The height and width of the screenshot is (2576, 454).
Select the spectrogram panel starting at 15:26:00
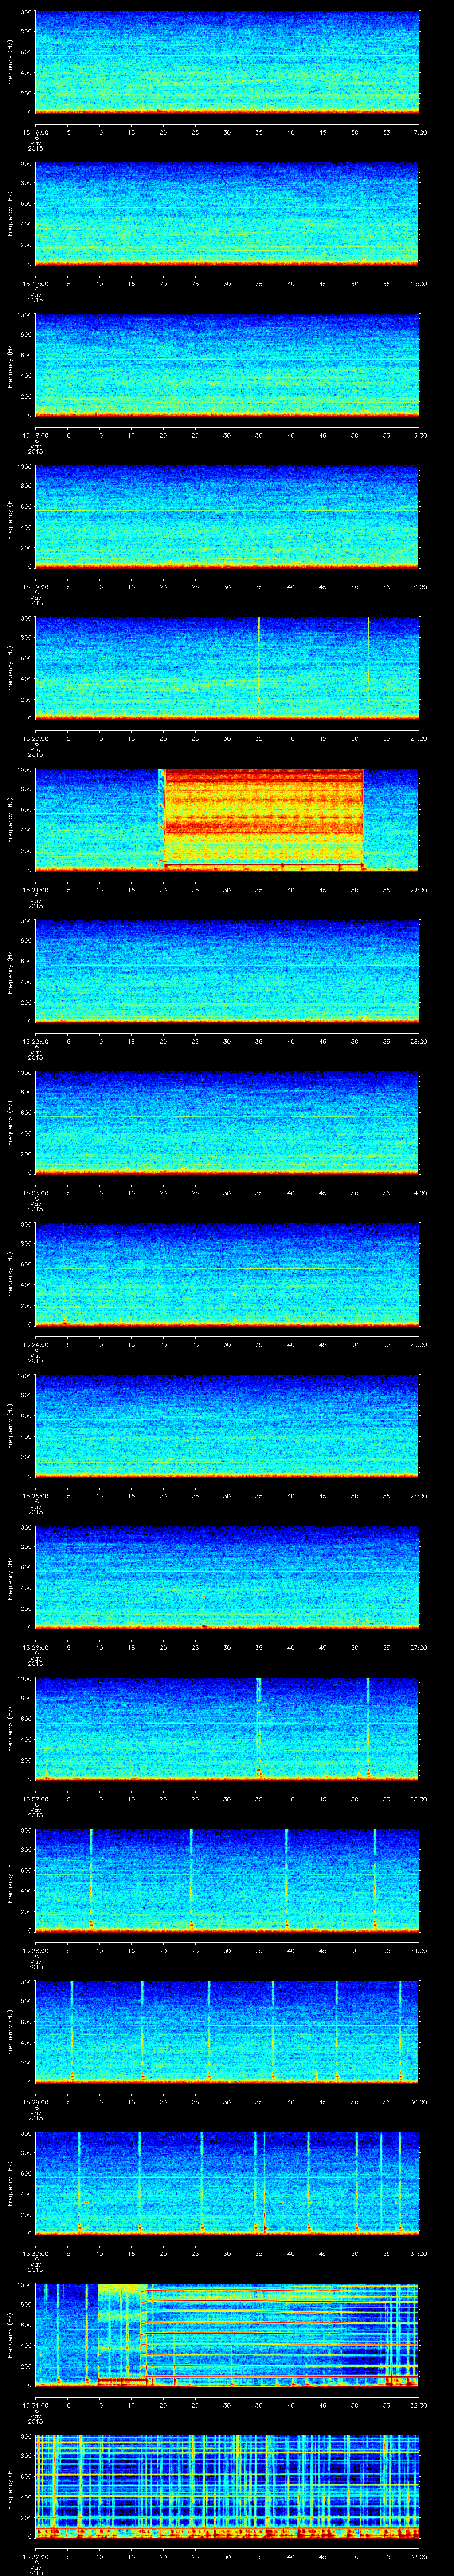227,1577
